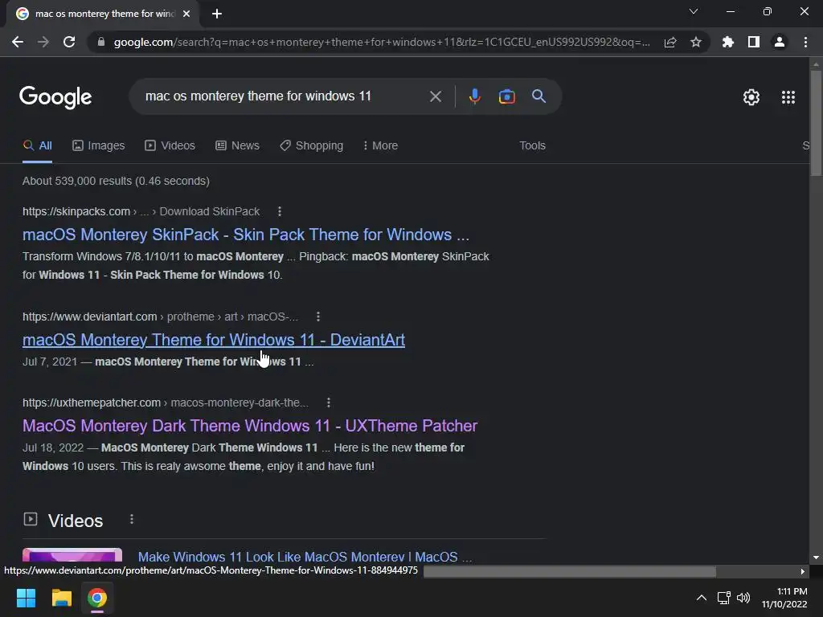Open the network status tray icon
The image size is (823, 617).
point(724,598)
